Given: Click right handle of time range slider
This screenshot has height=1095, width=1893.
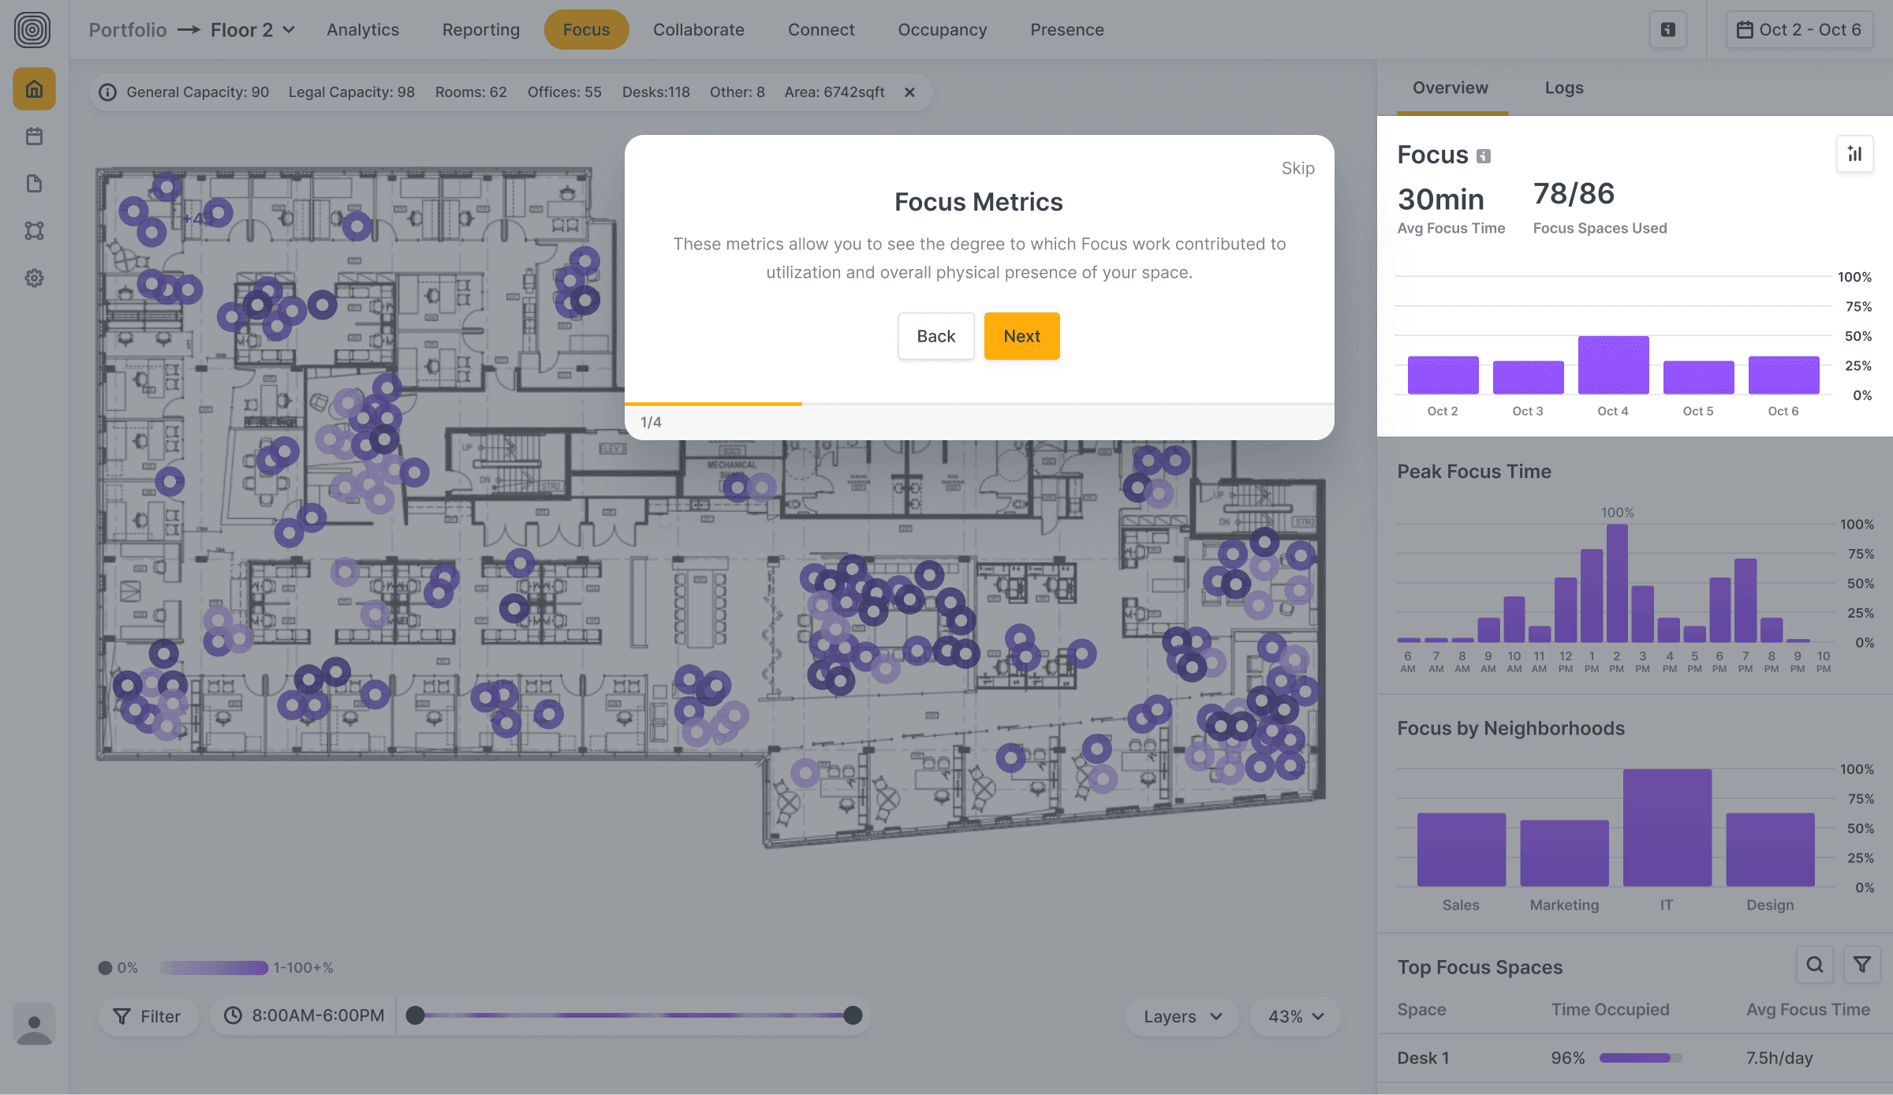Looking at the screenshot, I should 853,1015.
